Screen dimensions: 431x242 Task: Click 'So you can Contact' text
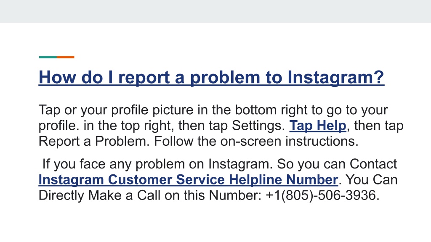pyautogui.click(x=337, y=164)
